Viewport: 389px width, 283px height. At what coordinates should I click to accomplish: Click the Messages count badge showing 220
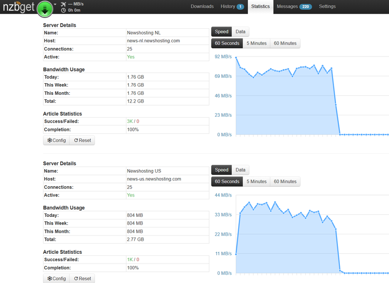coord(305,7)
